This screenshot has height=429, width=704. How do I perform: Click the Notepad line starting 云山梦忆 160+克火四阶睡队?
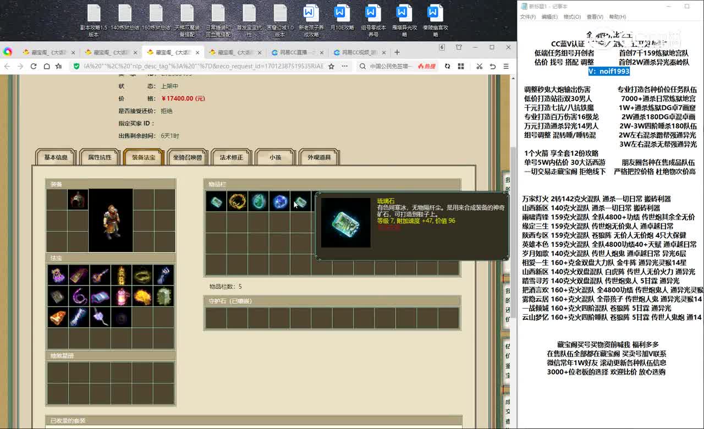pyautogui.click(x=612, y=317)
